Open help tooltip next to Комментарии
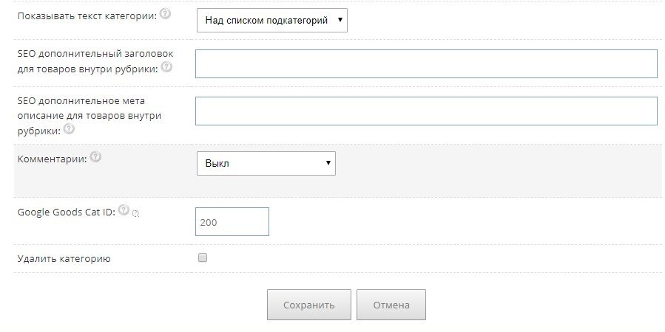 [x=95, y=157]
